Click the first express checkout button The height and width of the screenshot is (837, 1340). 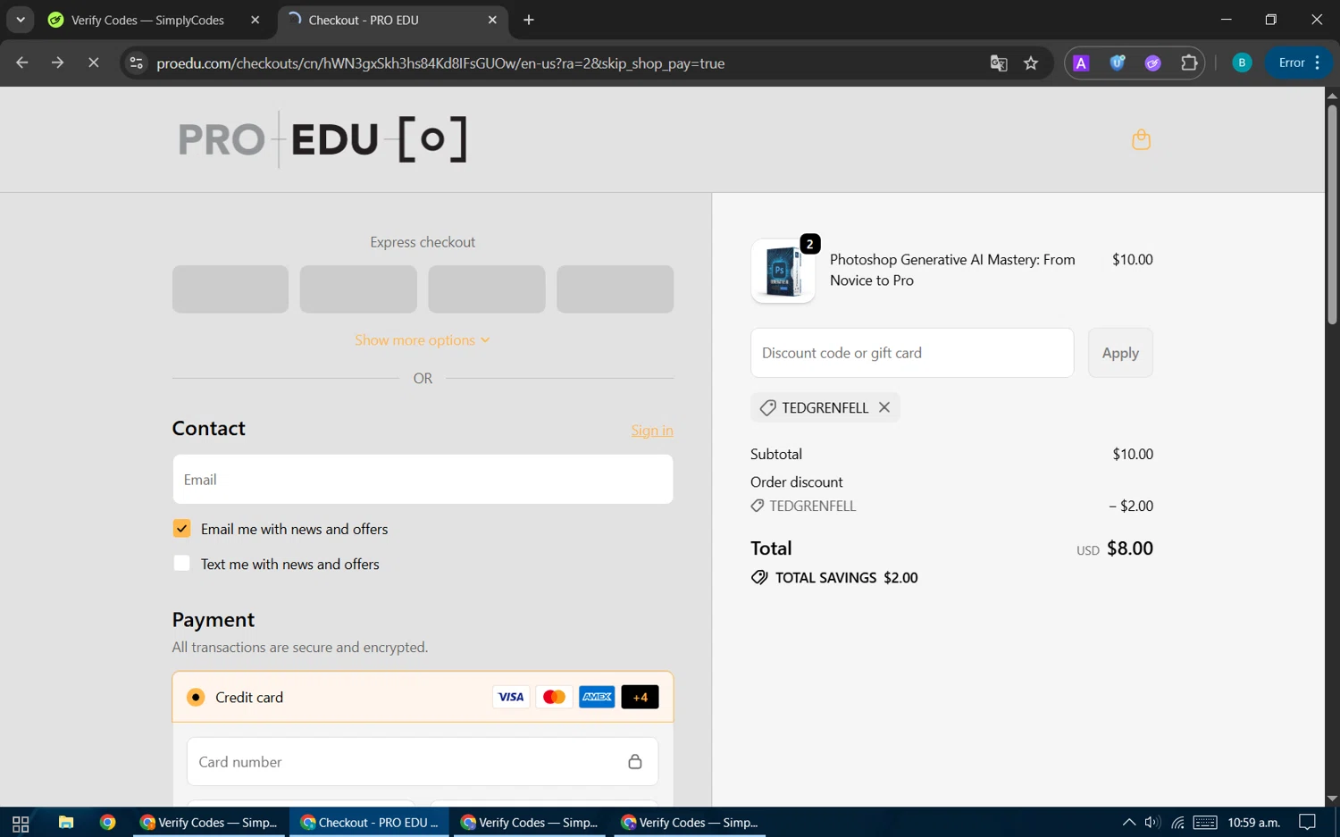click(x=230, y=289)
